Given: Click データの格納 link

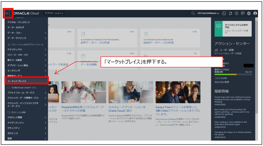Looking at the screenshot, I should point(89,65).
